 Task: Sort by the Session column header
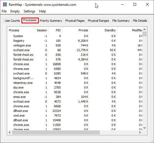coord(42,30)
